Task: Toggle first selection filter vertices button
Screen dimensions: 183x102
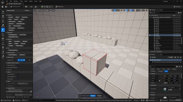Action: coord(19,60)
